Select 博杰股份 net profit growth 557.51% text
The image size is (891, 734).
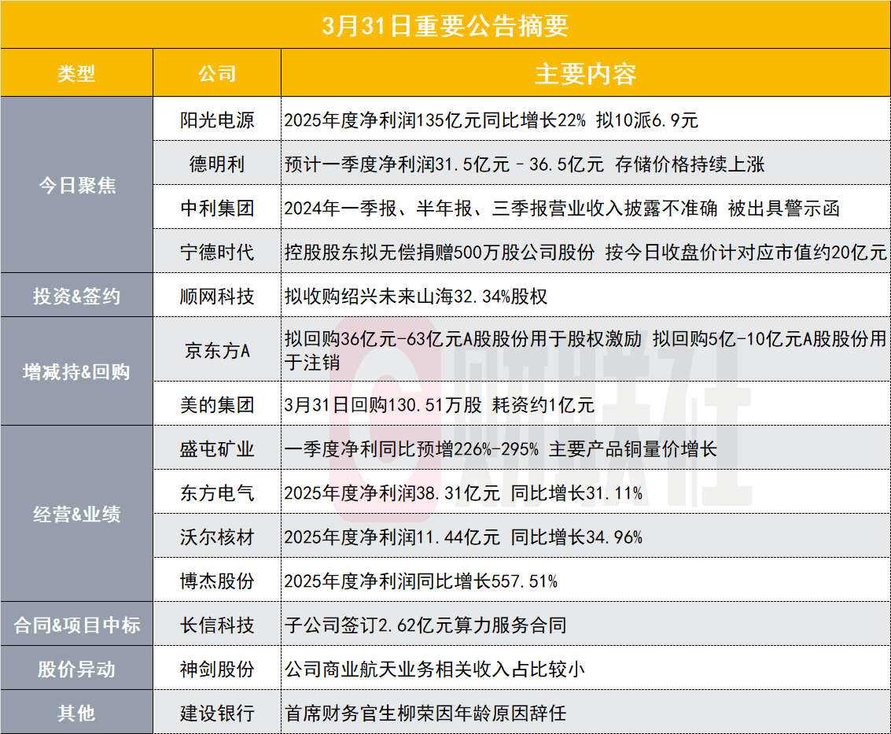point(421,581)
